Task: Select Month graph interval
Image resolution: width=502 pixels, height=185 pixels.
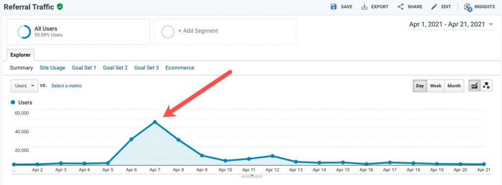Action: [x=454, y=86]
